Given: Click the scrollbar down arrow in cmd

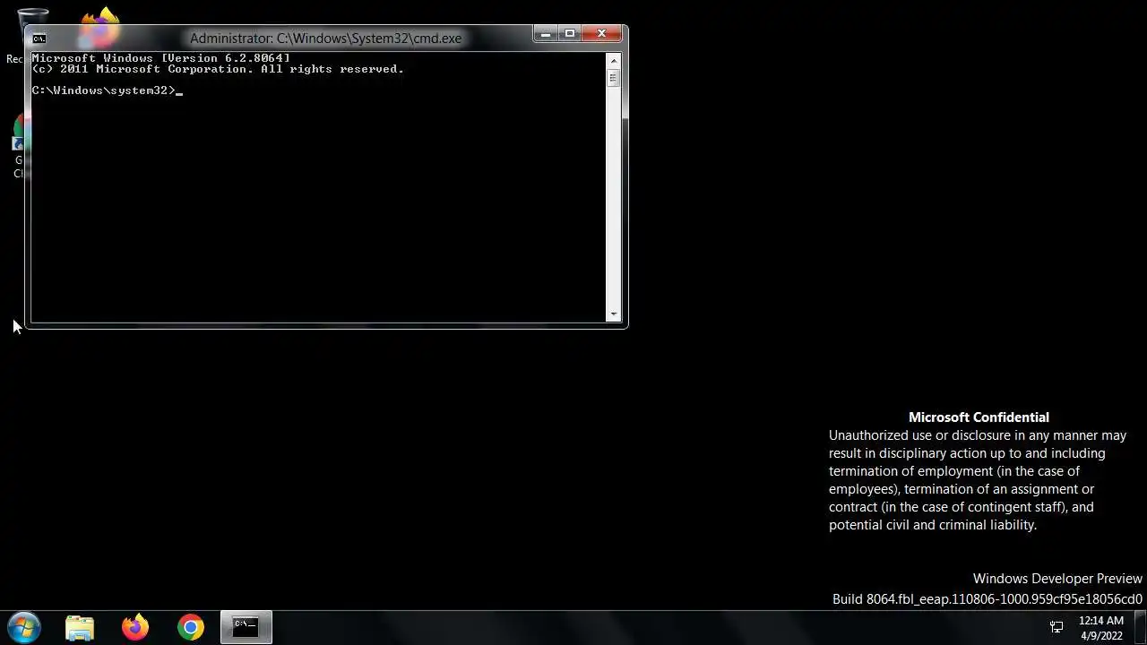Looking at the screenshot, I should tap(614, 314).
